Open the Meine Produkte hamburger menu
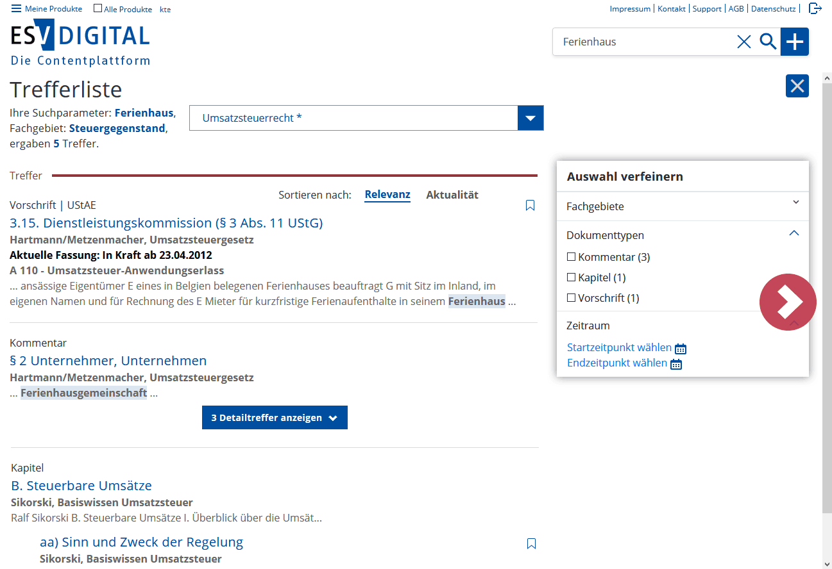 click(x=16, y=8)
